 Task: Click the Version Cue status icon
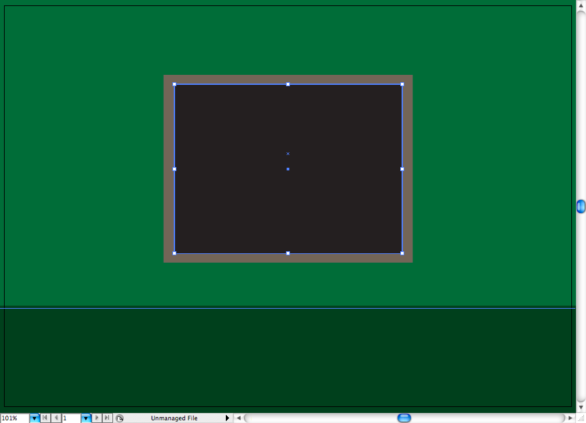120,418
